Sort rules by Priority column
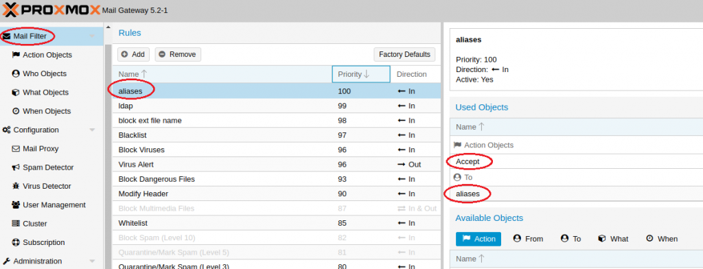 [361, 74]
